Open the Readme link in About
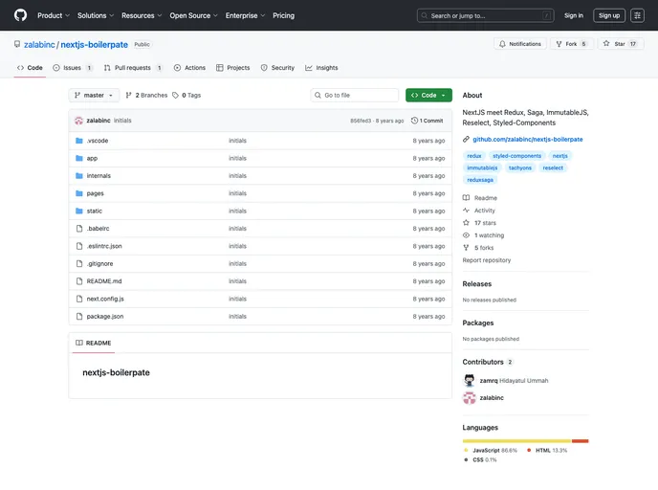This screenshot has width=658, height=490. pos(480,198)
